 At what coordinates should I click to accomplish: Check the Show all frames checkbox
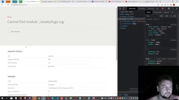point(9,31)
